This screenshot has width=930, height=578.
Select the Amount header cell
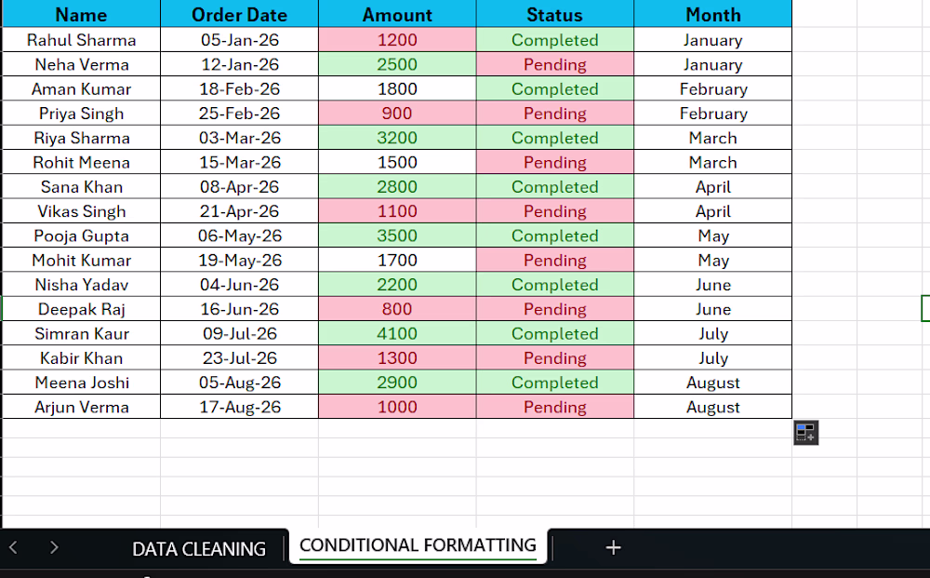tap(397, 14)
